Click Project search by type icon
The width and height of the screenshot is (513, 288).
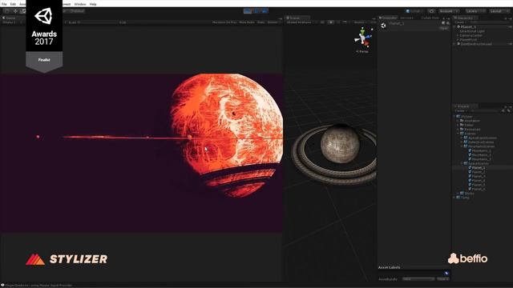pos(503,111)
